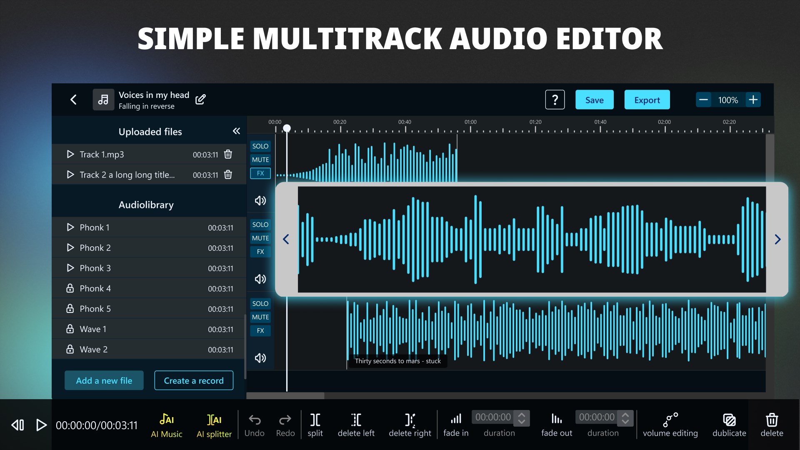
Task: Enable SOLO on the first track
Action: coord(260,146)
